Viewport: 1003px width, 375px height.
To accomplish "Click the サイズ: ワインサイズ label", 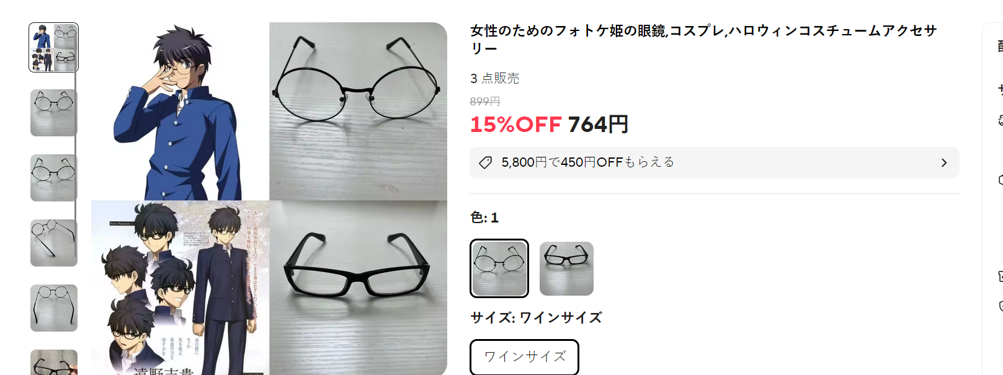I will click(x=536, y=318).
